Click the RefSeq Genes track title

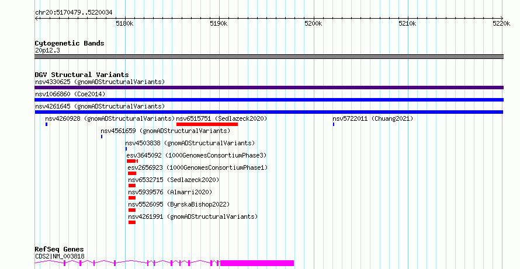click(60, 250)
